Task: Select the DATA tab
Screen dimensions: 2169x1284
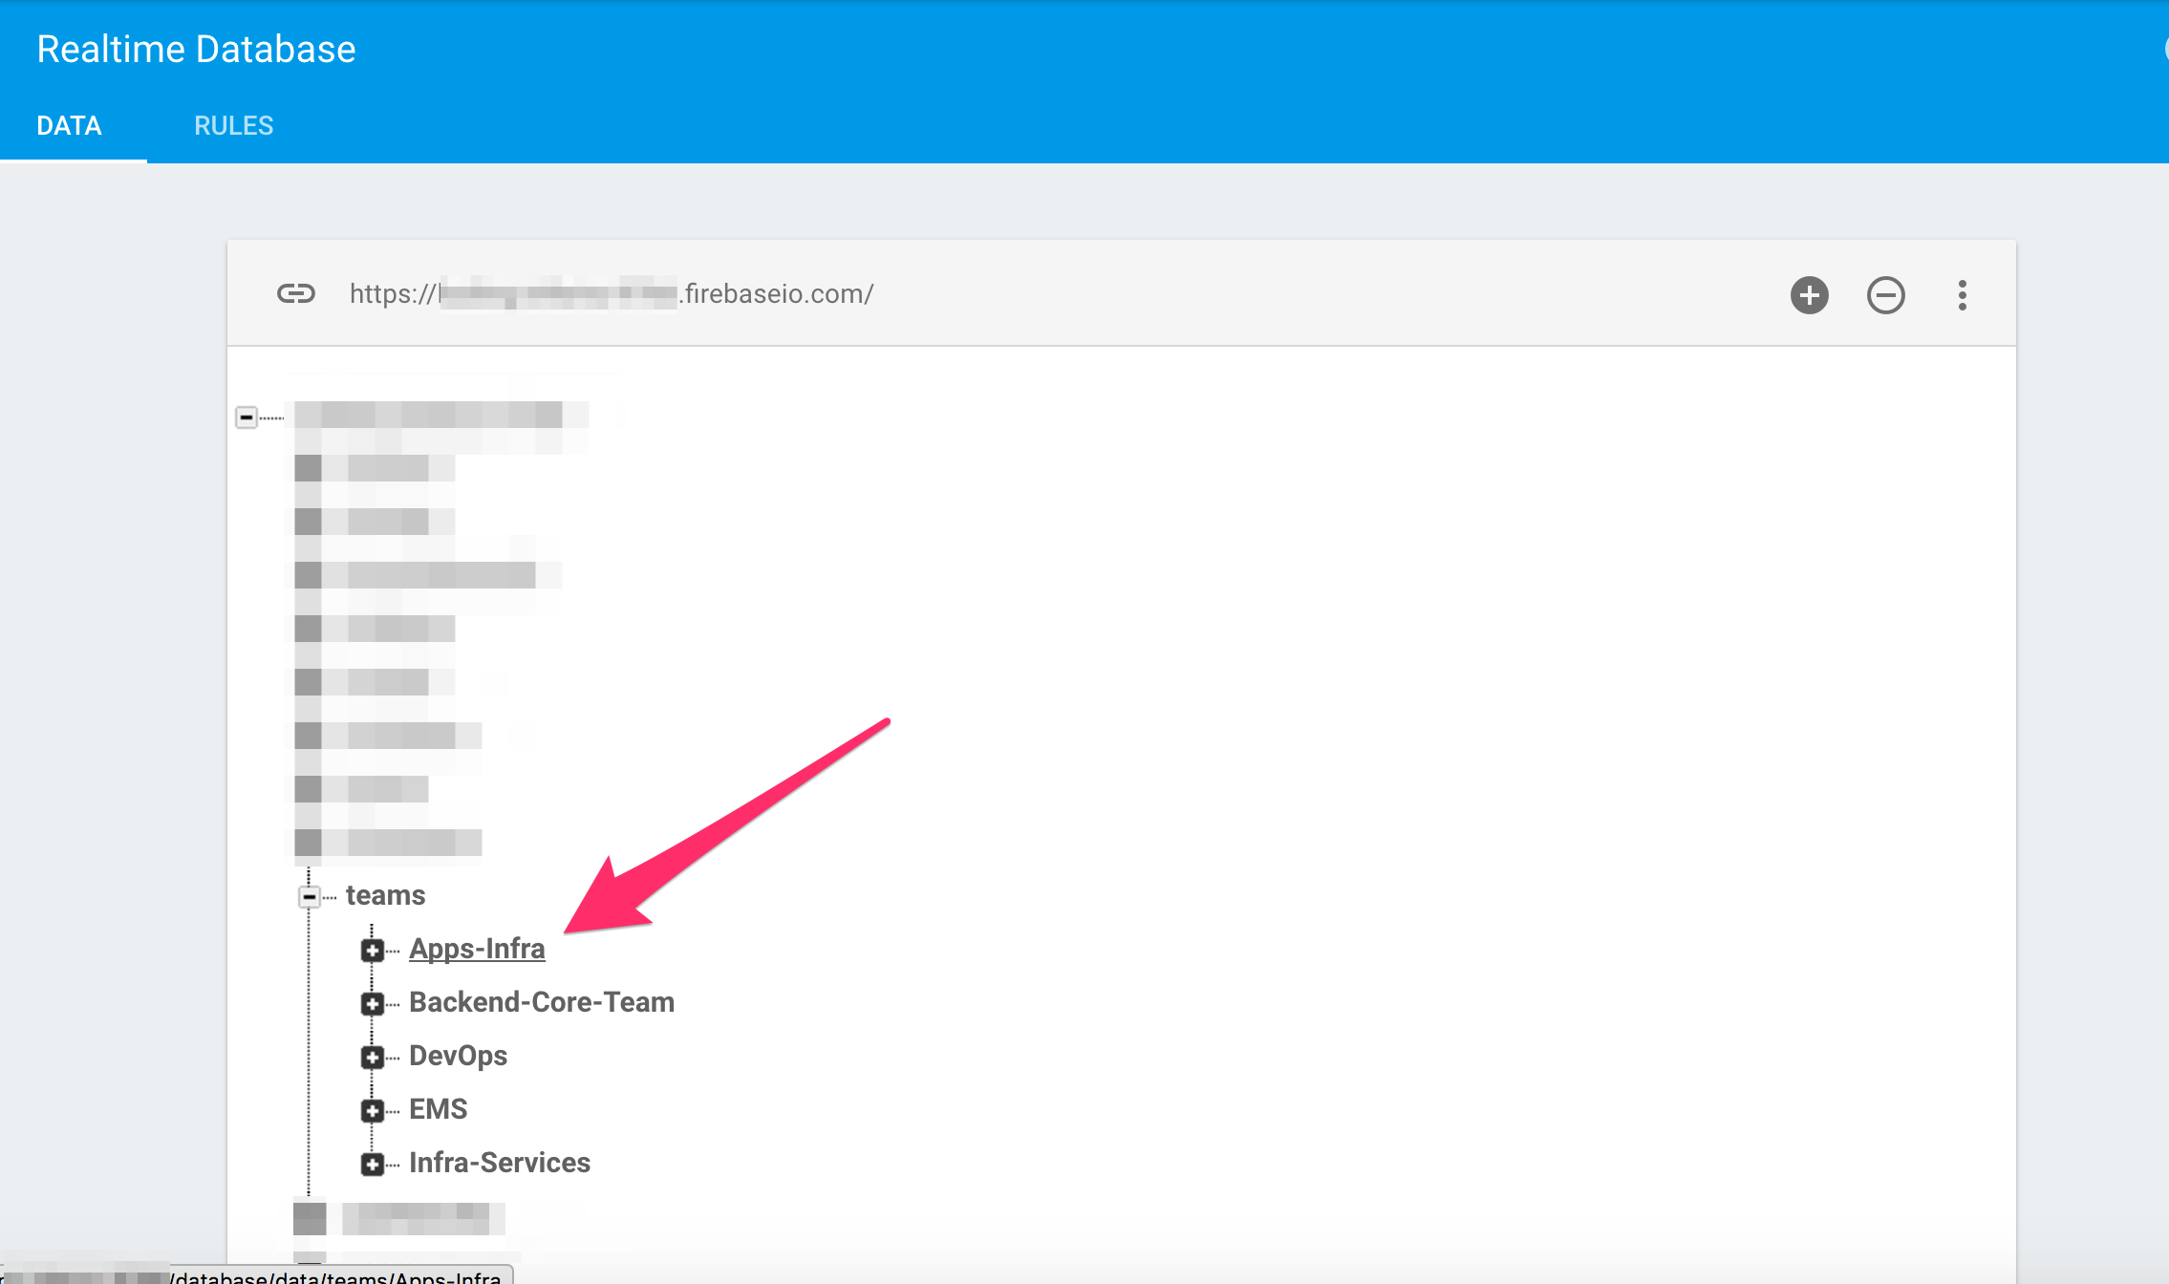Action: pyautogui.click(x=69, y=126)
